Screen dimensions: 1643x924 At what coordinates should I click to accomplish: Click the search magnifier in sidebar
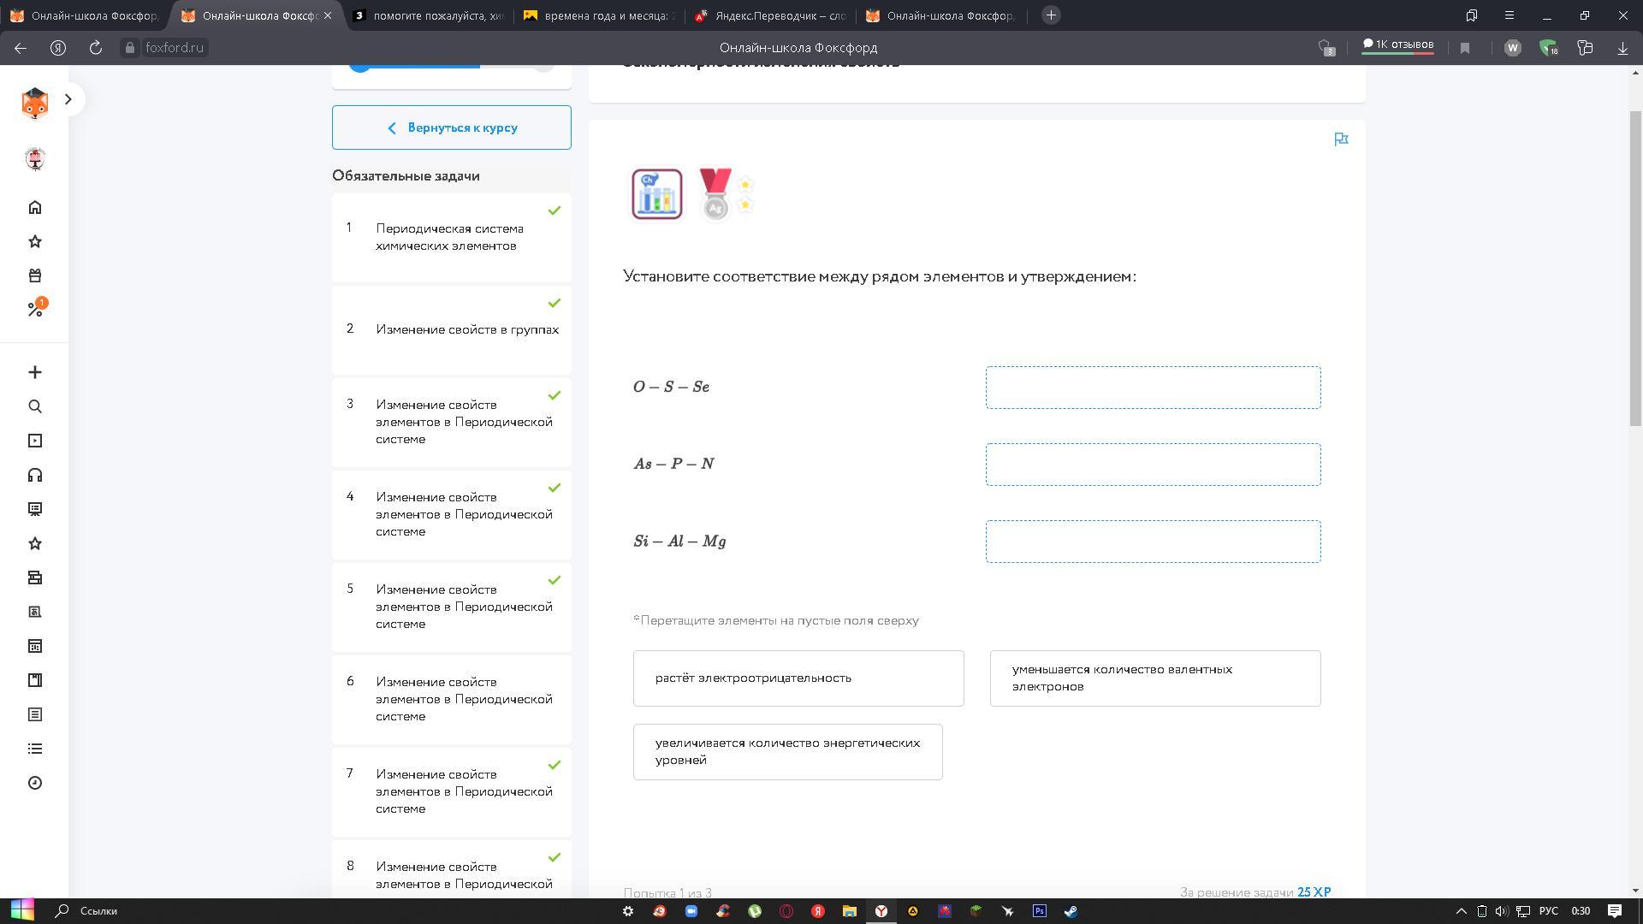click(x=35, y=406)
